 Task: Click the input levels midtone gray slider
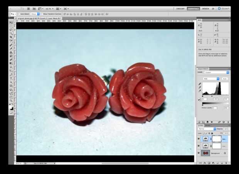(x=212, y=96)
